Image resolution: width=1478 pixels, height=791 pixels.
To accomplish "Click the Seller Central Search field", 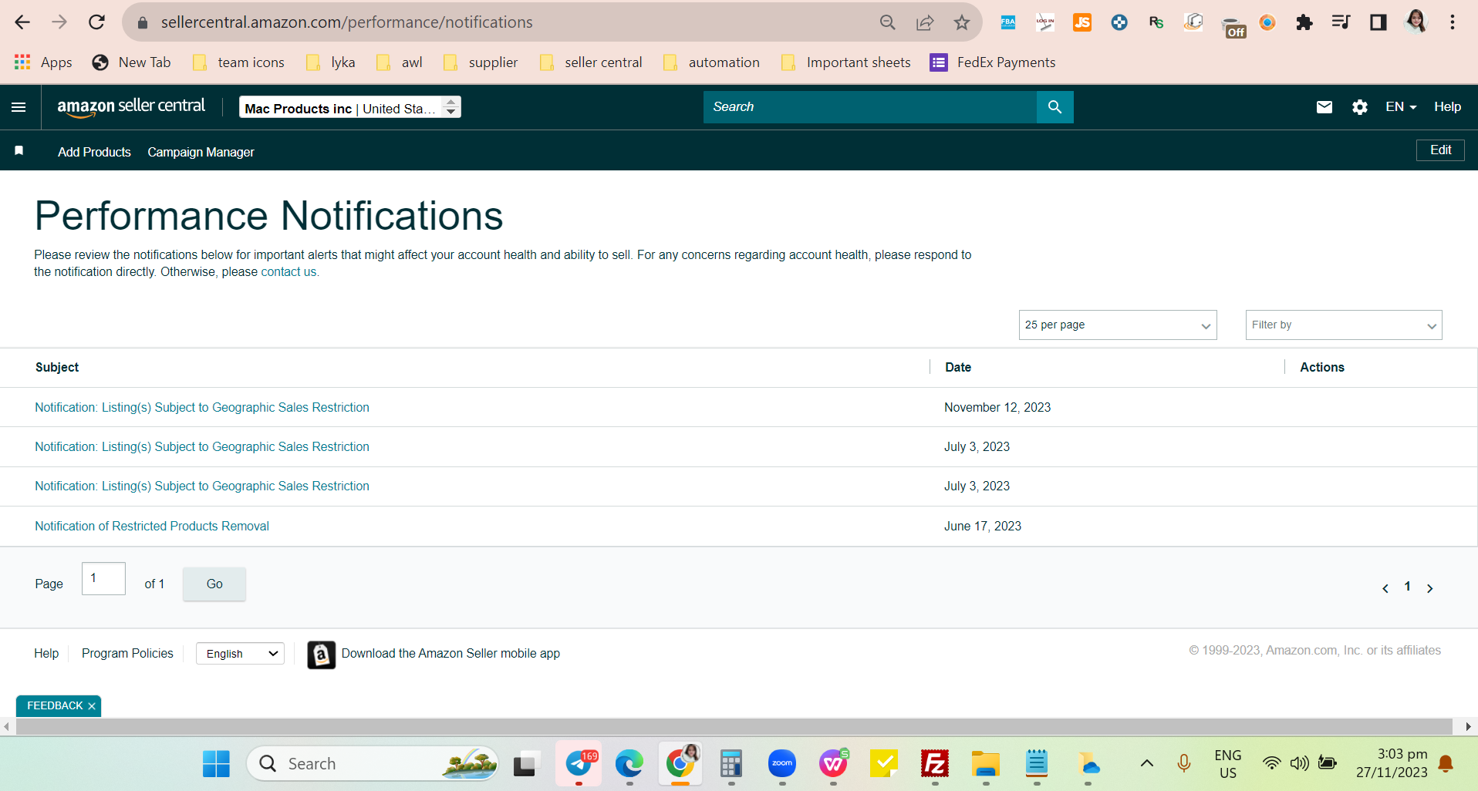I will coord(870,107).
